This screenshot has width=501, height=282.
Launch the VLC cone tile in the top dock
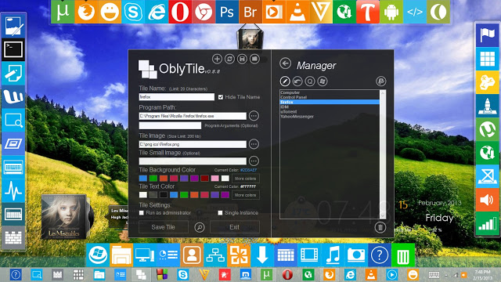297,12
